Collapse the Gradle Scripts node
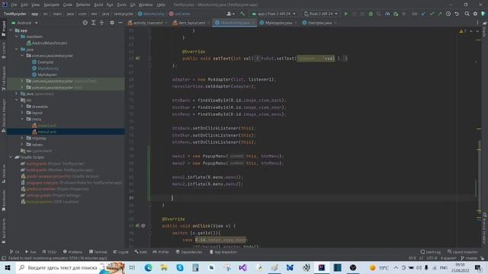 11,158
